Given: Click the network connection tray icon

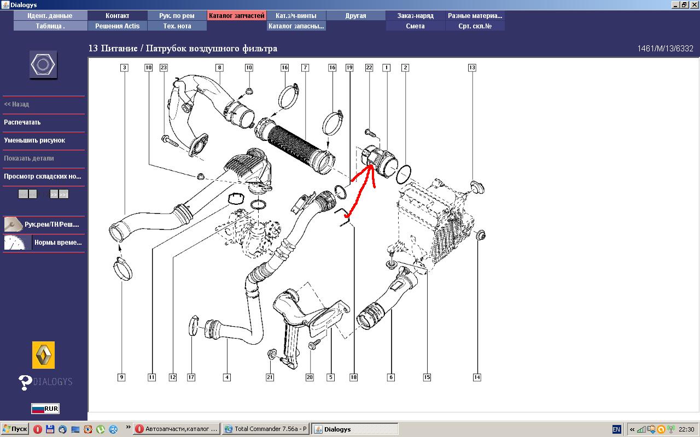Looking at the screenshot, I should (x=652, y=429).
